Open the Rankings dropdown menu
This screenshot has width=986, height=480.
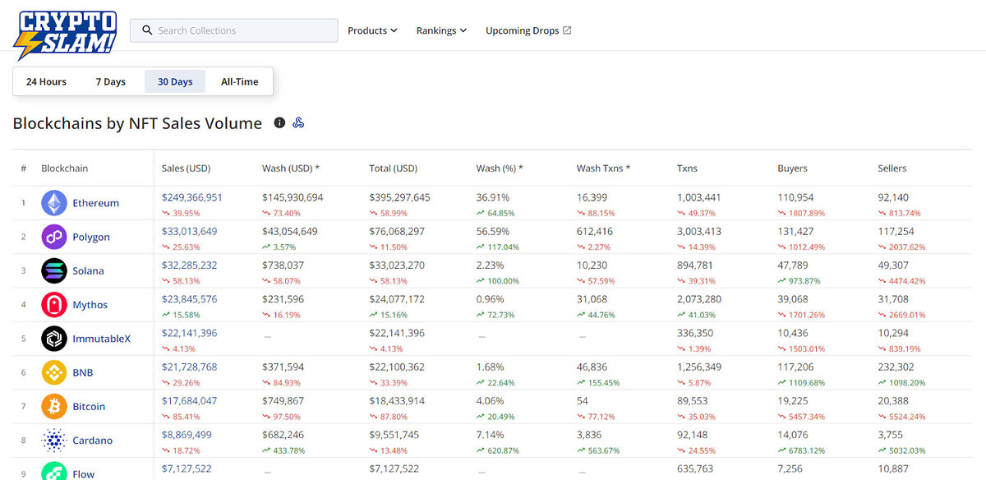[441, 30]
